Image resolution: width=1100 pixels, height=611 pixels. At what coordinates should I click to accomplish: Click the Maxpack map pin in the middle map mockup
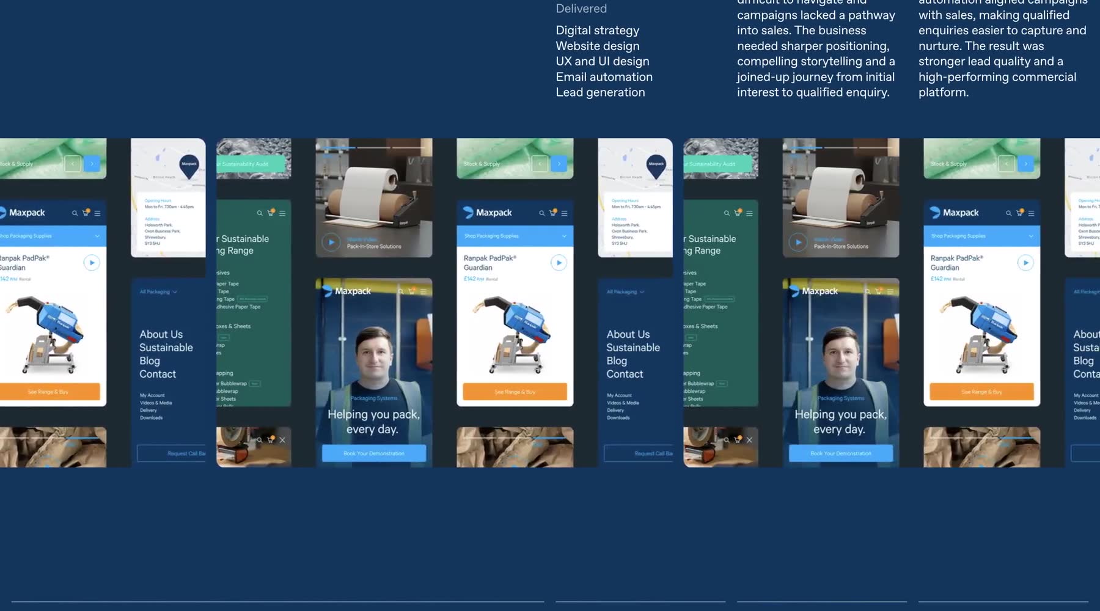pos(656,166)
